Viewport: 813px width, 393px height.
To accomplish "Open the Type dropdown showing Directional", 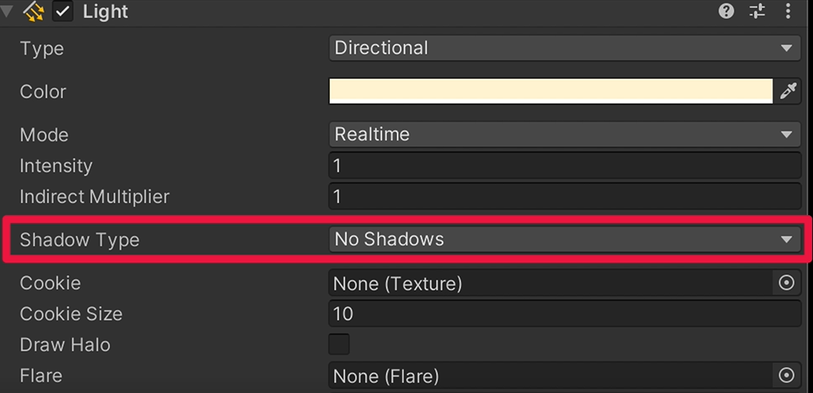I will [x=565, y=48].
